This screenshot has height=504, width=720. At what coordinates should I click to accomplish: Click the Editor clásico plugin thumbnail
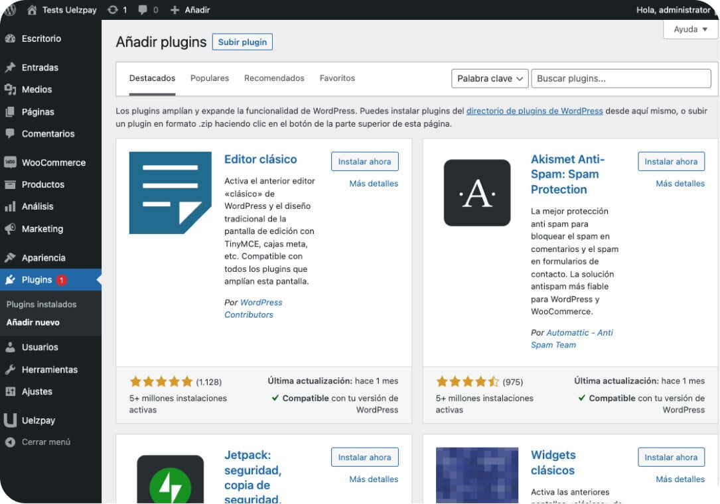(x=171, y=193)
